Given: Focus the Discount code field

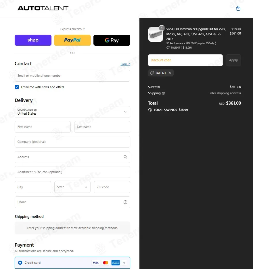Looking at the screenshot, I should 185,60.
